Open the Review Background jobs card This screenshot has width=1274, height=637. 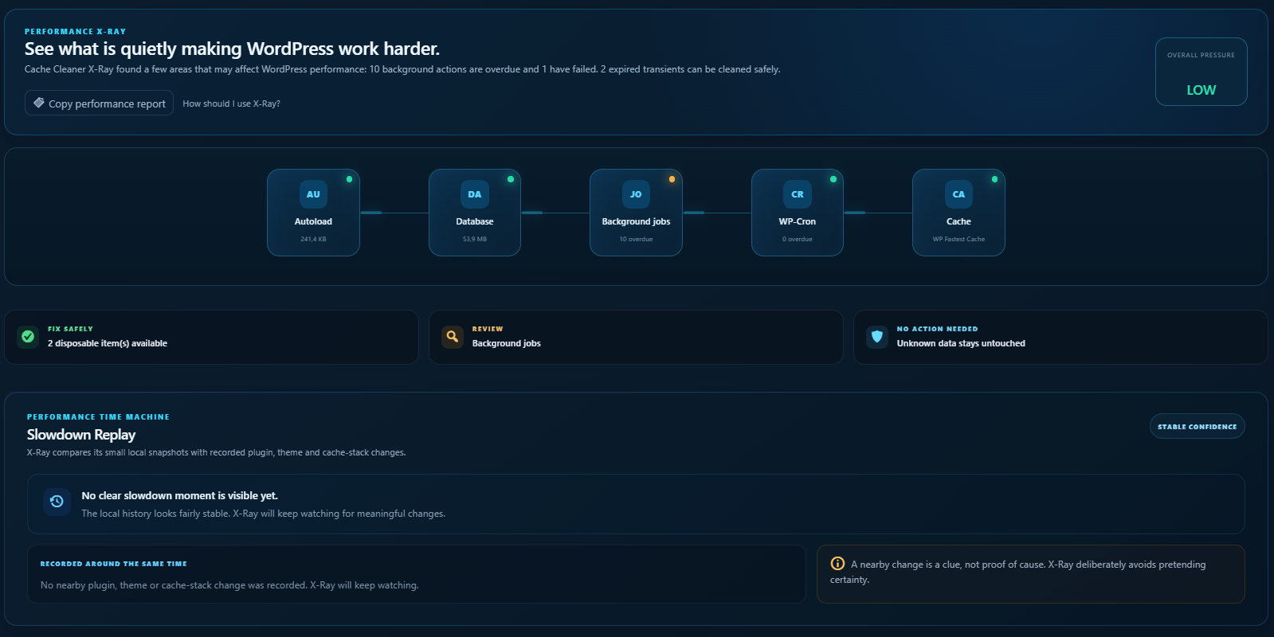coord(636,337)
